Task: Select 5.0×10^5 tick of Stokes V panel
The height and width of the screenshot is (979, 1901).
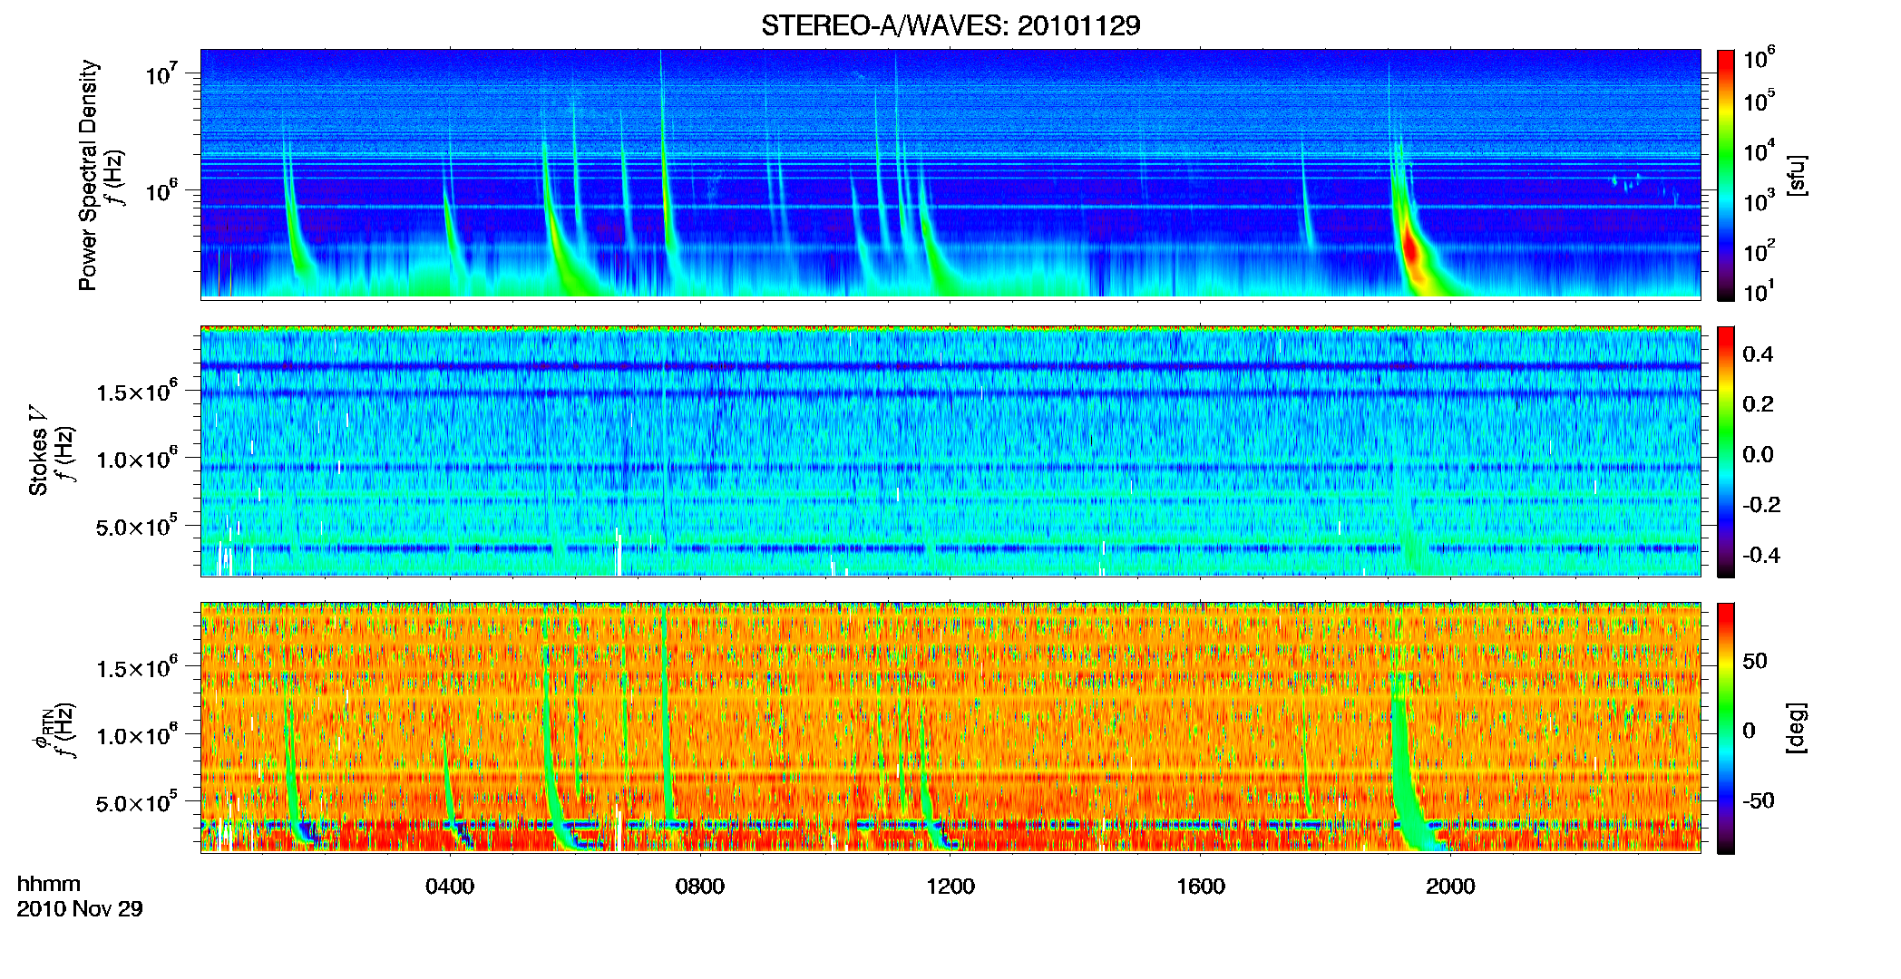Action: point(138,526)
